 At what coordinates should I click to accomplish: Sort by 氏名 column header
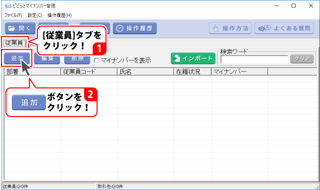click(x=145, y=71)
